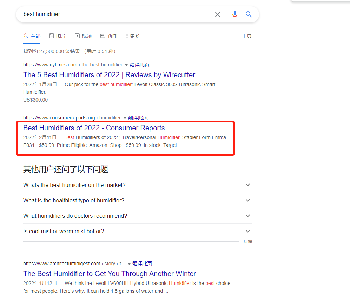This screenshot has width=350, height=299.
Task: Clear the search box with X icon
Action: (x=217, y=14)
